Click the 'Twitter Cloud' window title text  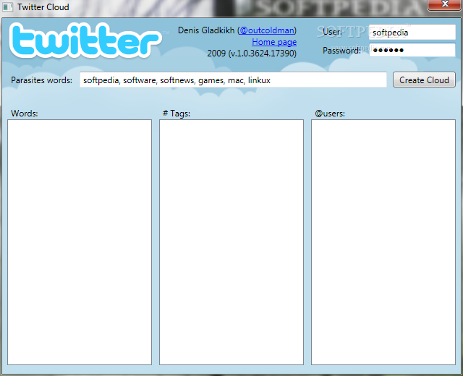[43, 7]
